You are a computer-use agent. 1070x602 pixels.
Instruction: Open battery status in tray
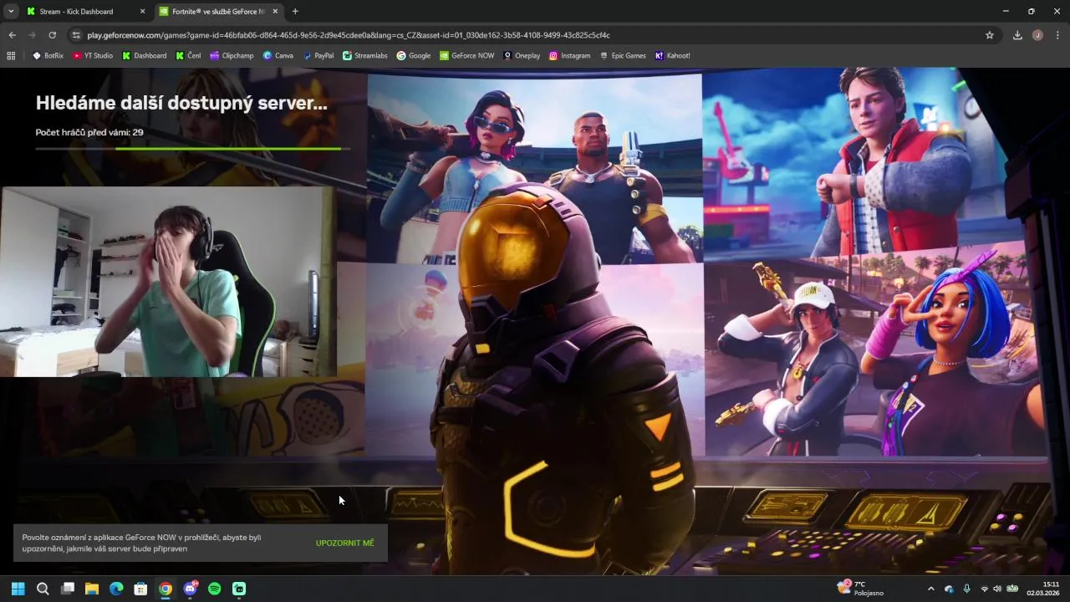pos(1012,589)
